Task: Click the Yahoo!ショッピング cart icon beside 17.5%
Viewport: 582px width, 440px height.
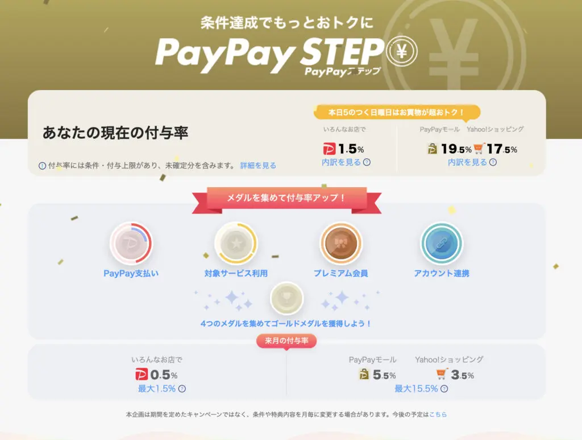Action: 479,149
